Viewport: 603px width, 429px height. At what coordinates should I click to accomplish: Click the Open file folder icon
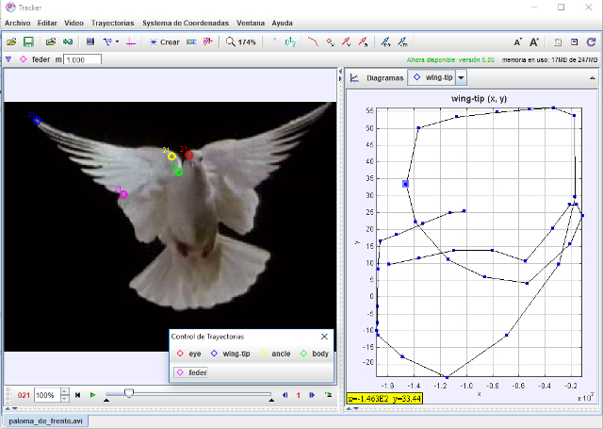tap(11, 41)
